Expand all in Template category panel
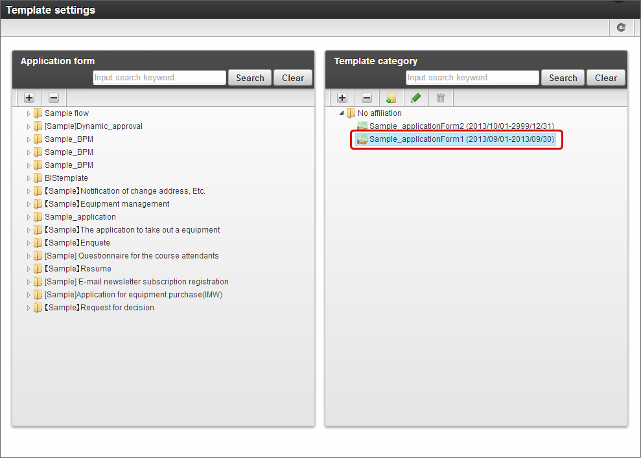The width and height of the screenshot is (641, 458). click(342, 98)
